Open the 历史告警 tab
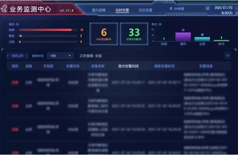 click(145, 10)
